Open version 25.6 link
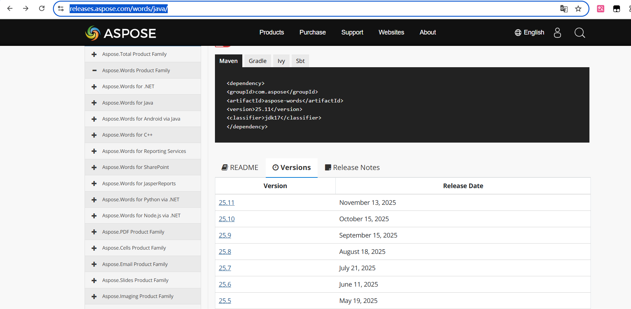 click(x=225, y=284)
